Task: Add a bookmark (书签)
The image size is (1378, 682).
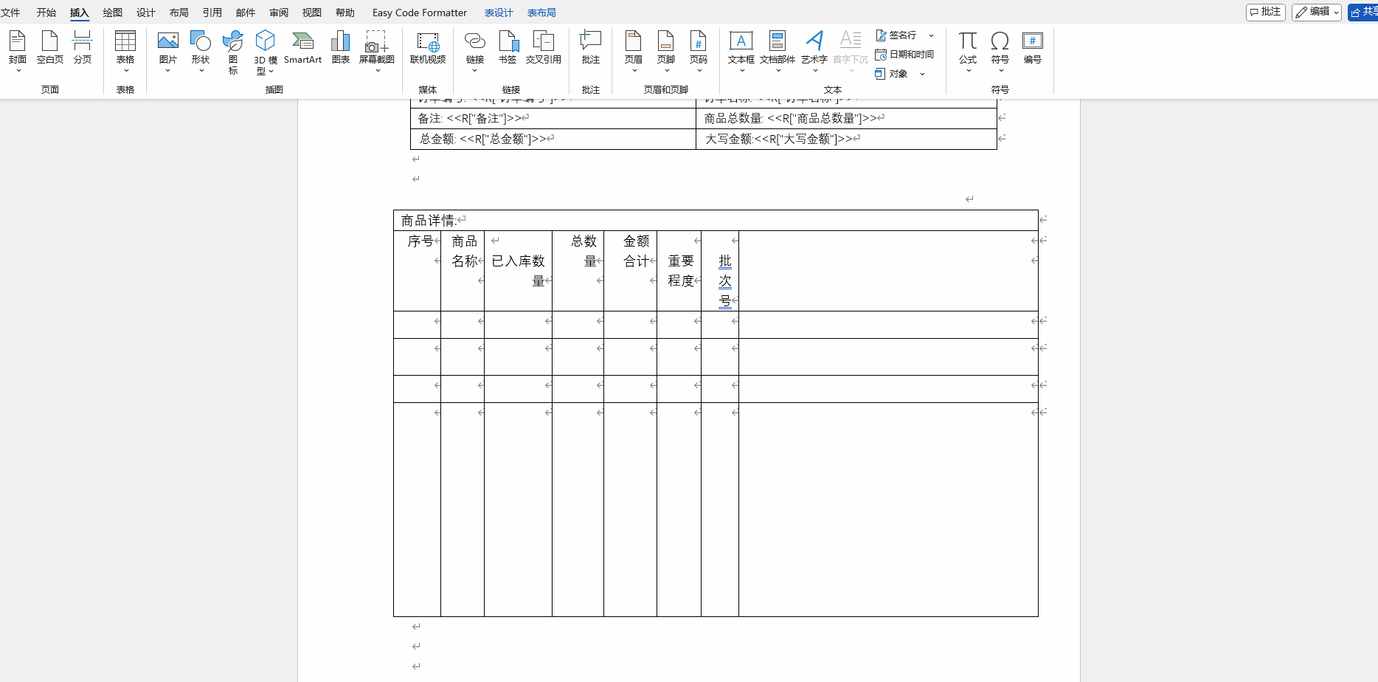Action: 508,48
